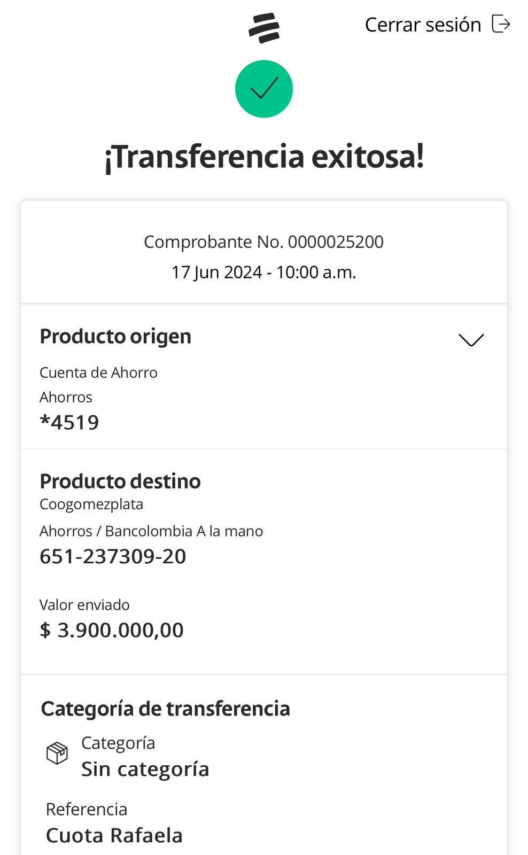Click the Coogomezplata recipient name
Viewport: 528px width, 855px height.
pyautogui.click(x=91, y=504)
